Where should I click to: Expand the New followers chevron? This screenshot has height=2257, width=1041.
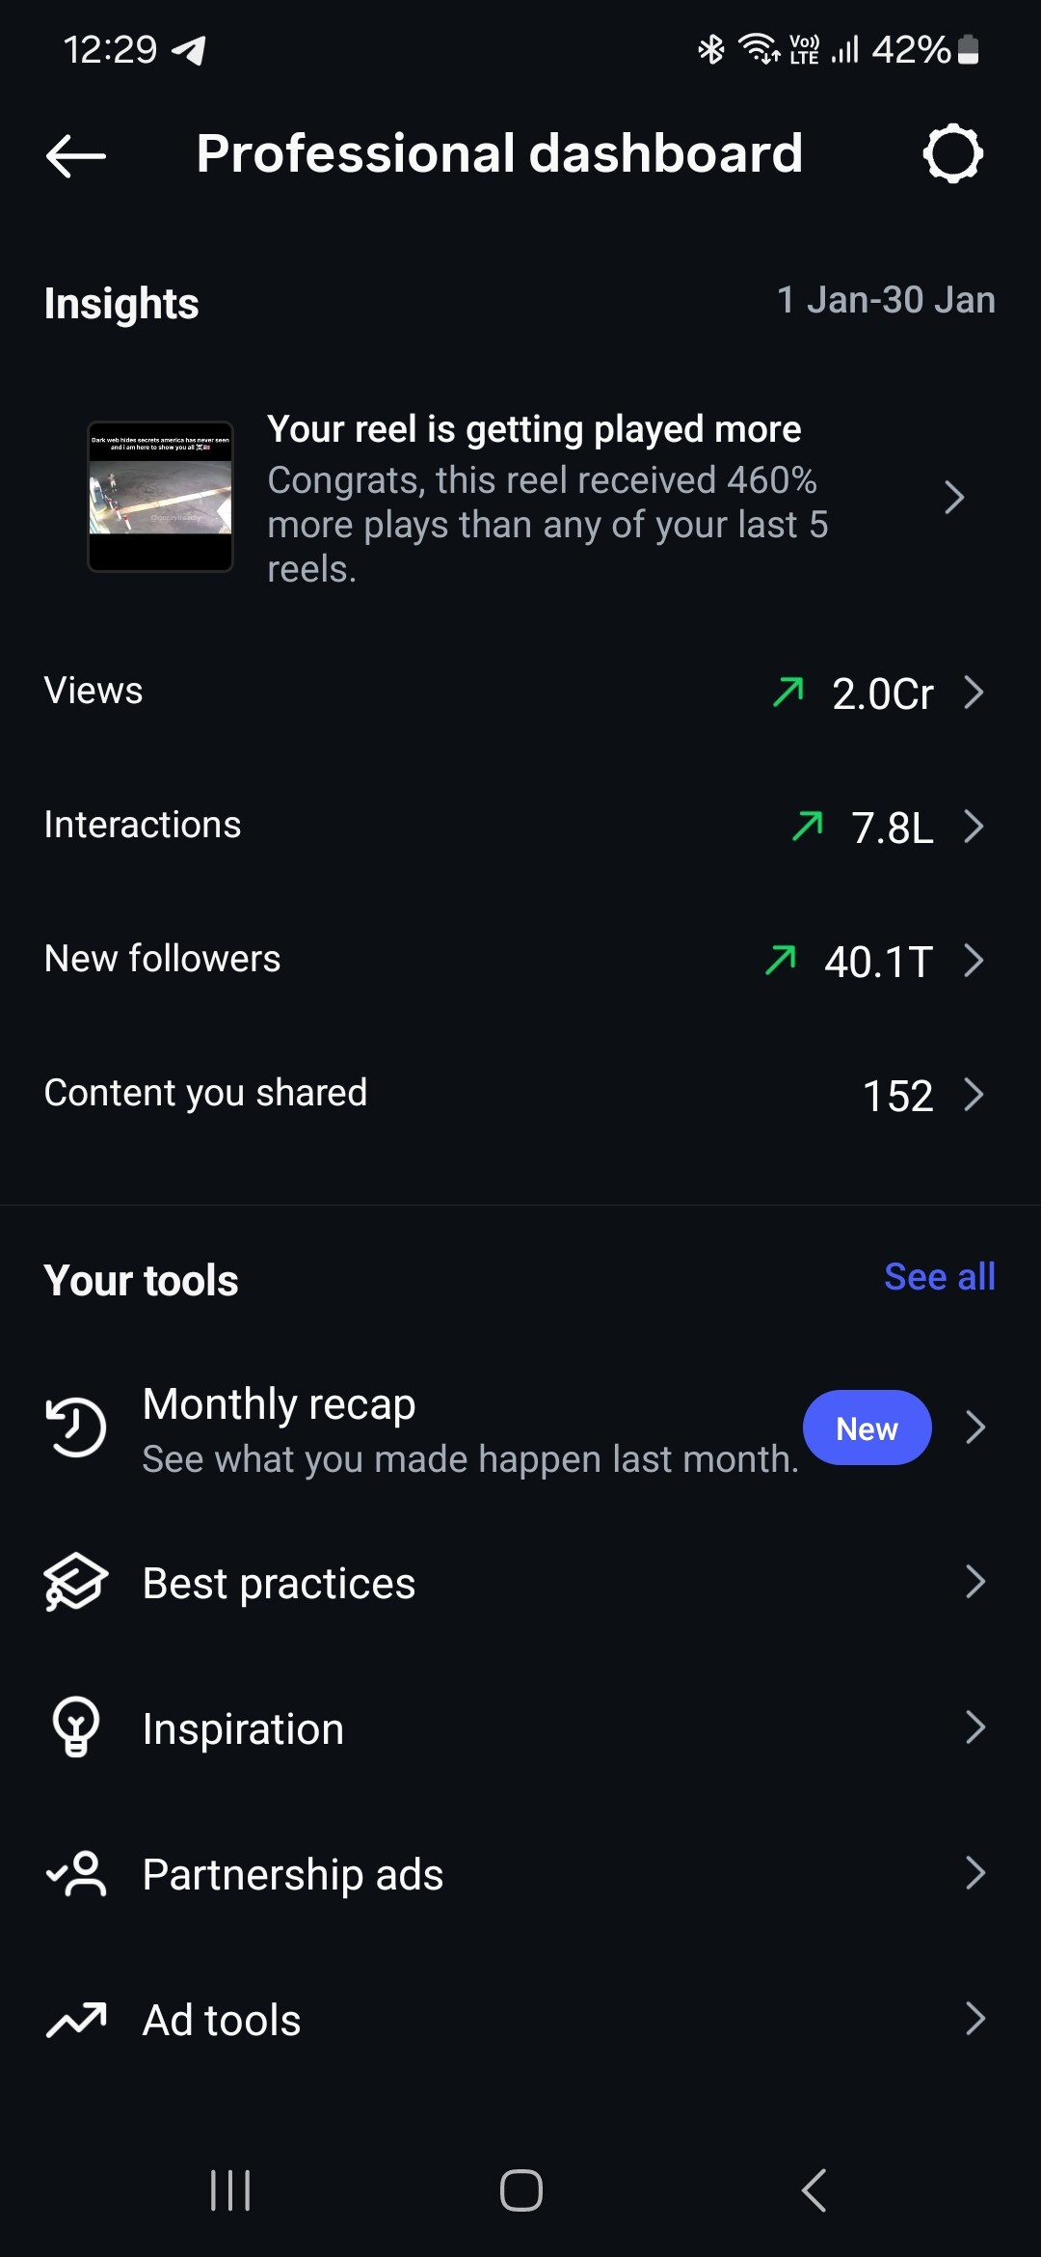(x=974, y=961)
